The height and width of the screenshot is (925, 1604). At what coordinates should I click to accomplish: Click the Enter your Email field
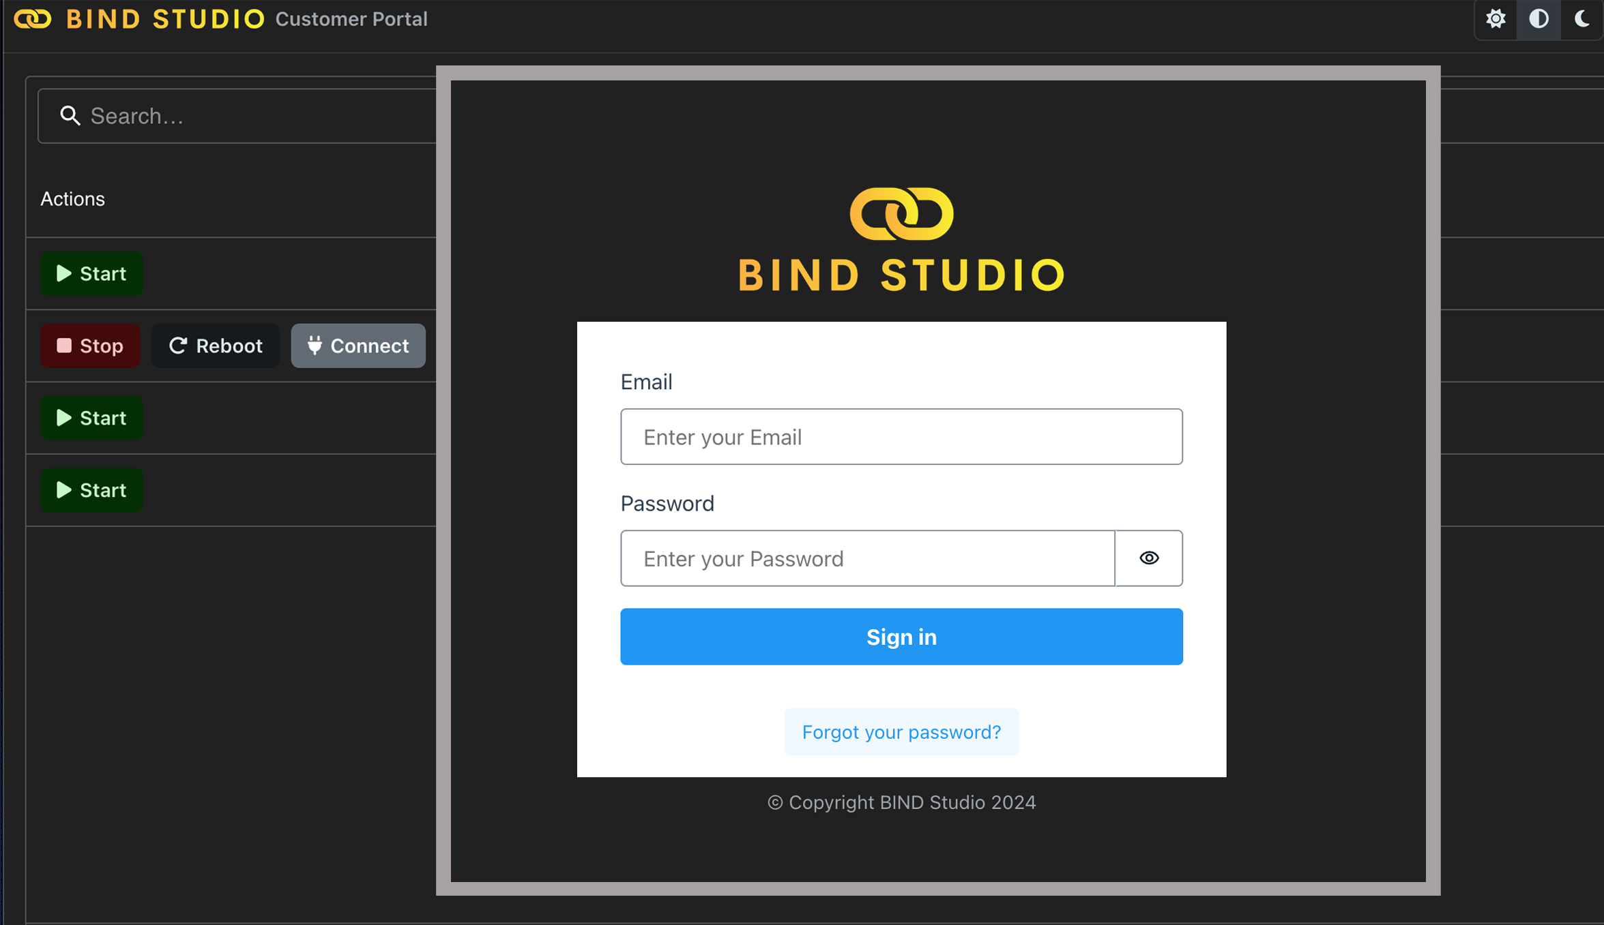coord(901,437)
